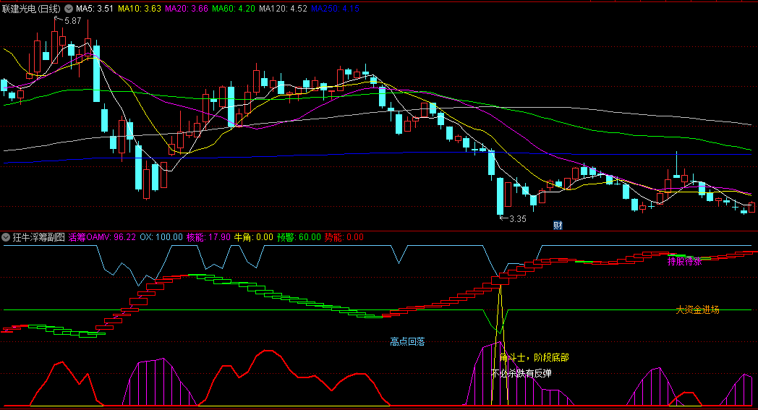
Task: Select 核能: 17.90 value
Action: (x=208, y=237)
